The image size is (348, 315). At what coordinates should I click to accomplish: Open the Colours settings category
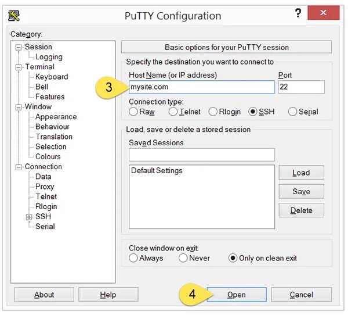[x=48, y=156]
